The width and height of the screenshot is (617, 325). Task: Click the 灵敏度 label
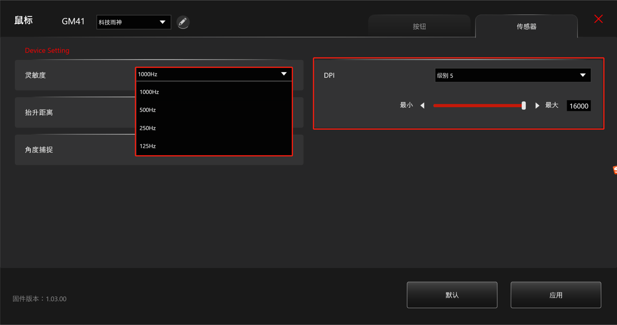pyautogui.click(x=35, y=75)
